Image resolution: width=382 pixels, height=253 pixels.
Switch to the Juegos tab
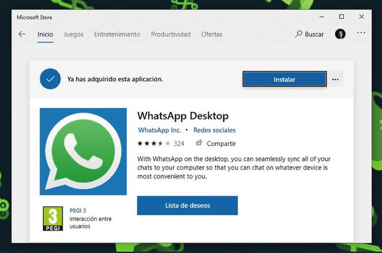73,35
